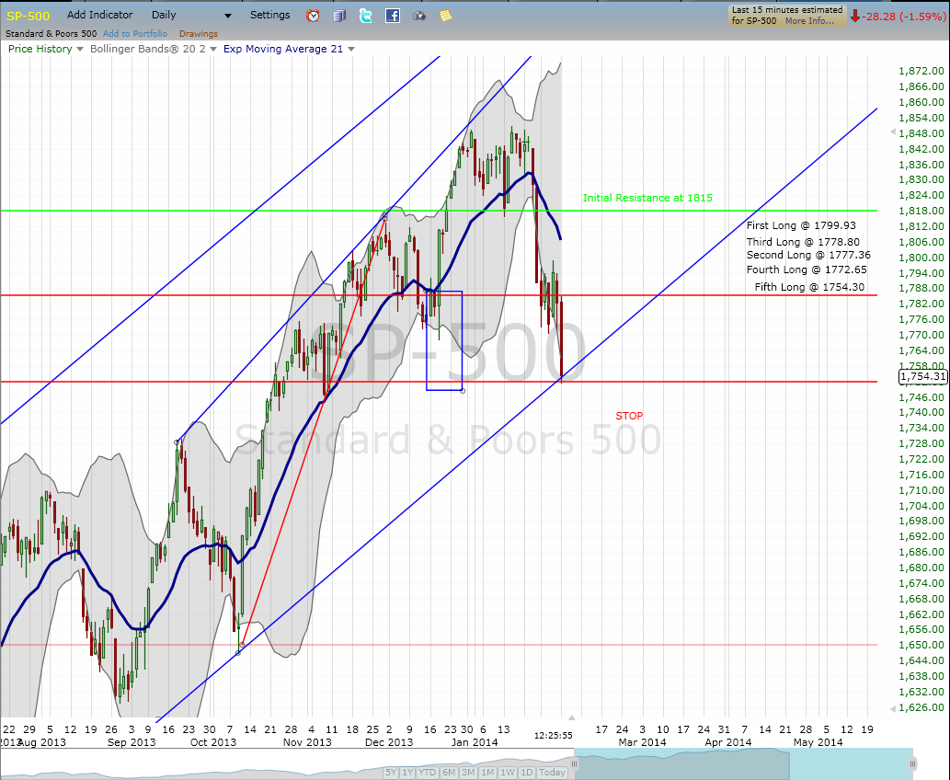950x780 pixels.
Task: Click the Third Long @ 1778.80 annotation
Action: [803, 242]
